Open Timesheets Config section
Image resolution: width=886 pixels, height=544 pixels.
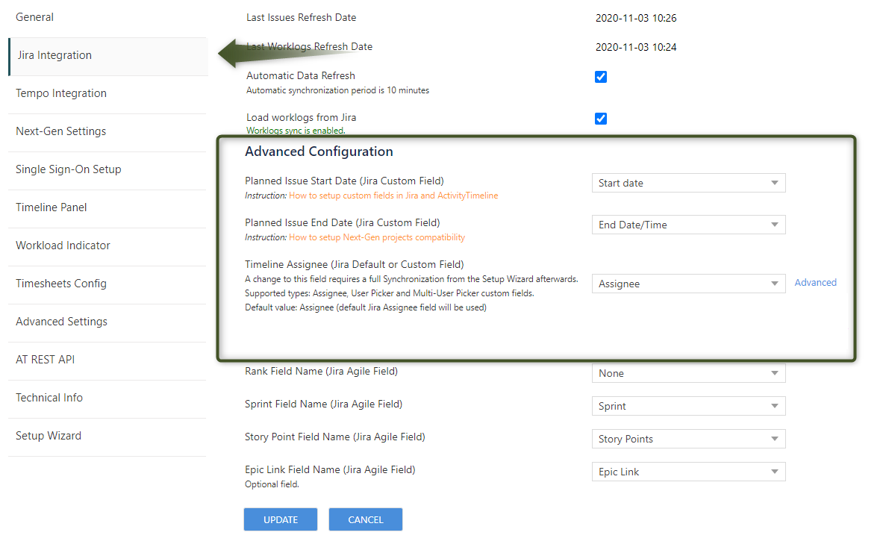pos(61,284)
